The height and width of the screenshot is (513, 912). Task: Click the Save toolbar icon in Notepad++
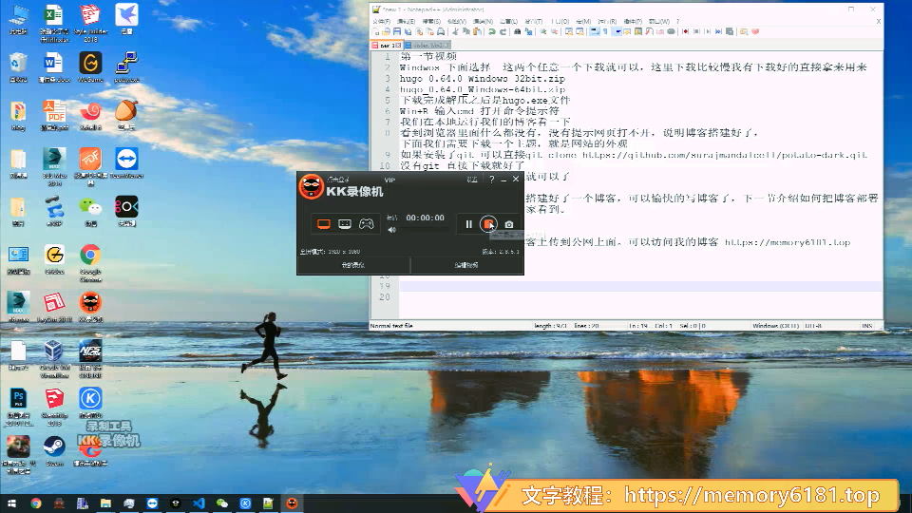click(x=397, y=32)
